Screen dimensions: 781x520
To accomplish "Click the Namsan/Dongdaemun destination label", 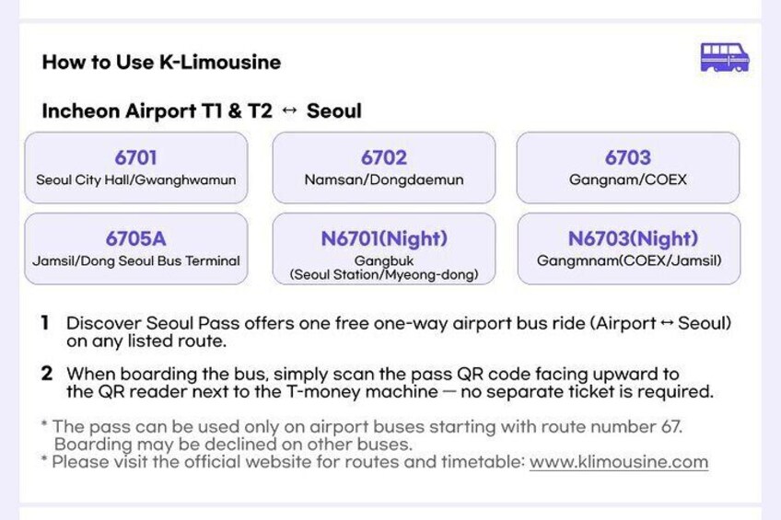I will 384,180.
